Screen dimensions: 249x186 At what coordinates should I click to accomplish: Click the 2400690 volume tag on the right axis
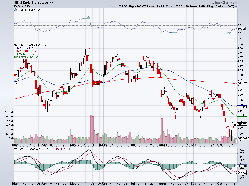click(243, 138)
